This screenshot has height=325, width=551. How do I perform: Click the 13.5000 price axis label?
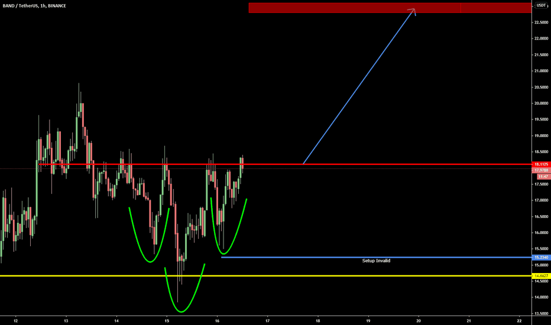(x=541, y=313)
